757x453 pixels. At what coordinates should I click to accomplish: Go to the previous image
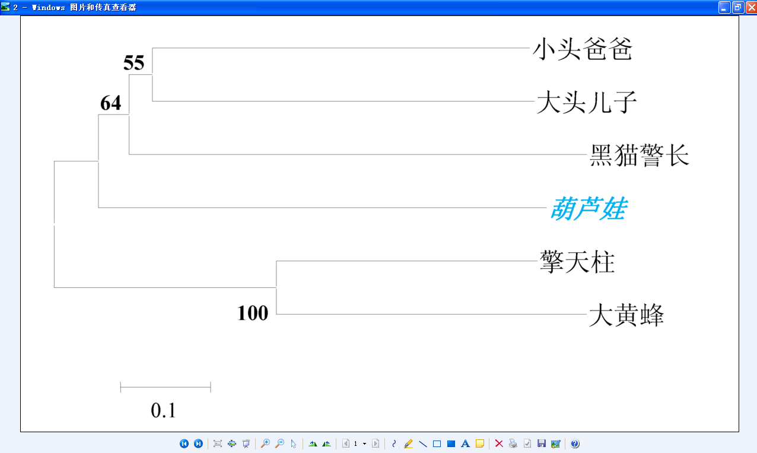184,444
